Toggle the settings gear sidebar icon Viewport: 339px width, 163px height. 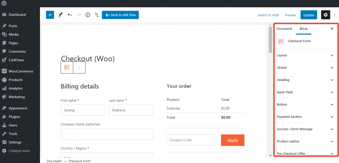point(325,15)
